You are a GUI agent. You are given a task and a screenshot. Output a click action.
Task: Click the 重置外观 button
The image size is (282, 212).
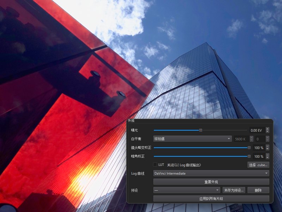coord(211,182)
